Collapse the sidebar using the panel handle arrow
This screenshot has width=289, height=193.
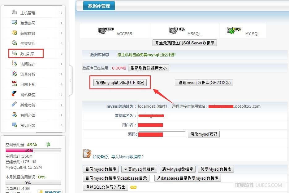pos(71,81)
